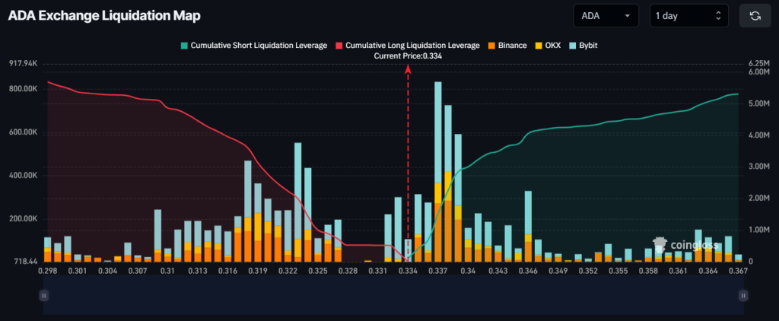The width and height of the screenshot is (779, 321).
Task: Click the bar near 0.346
Action: click(x=528, y=226)
